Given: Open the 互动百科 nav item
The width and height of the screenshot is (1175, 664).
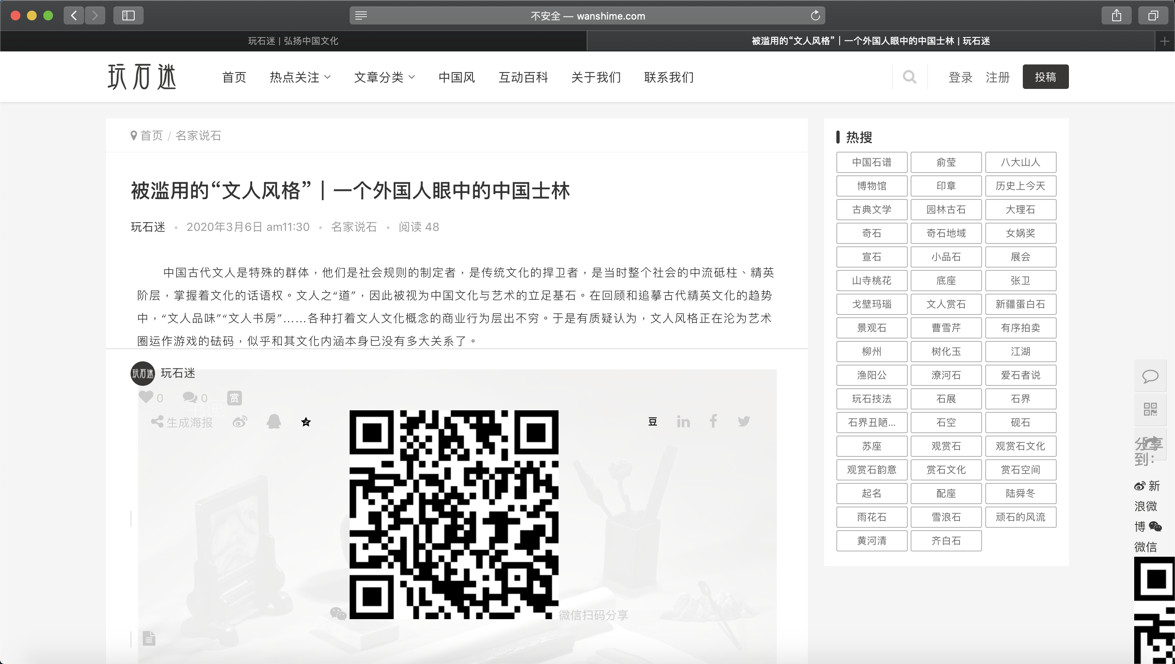Looking at the screenshot, I should pyautogui.click(x=523, y=77).
